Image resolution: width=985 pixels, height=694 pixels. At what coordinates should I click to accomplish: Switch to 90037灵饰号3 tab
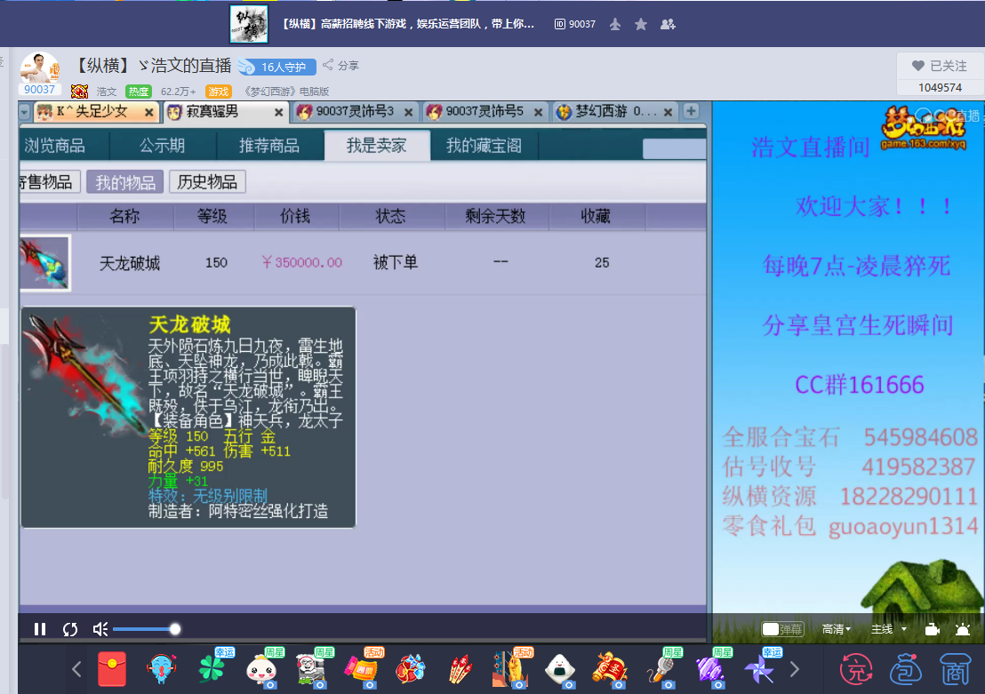pos(355,112)
